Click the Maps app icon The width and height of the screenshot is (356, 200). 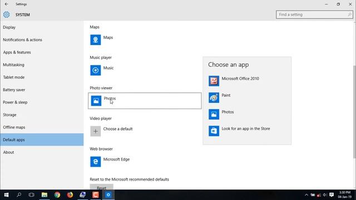click(95, 39)
